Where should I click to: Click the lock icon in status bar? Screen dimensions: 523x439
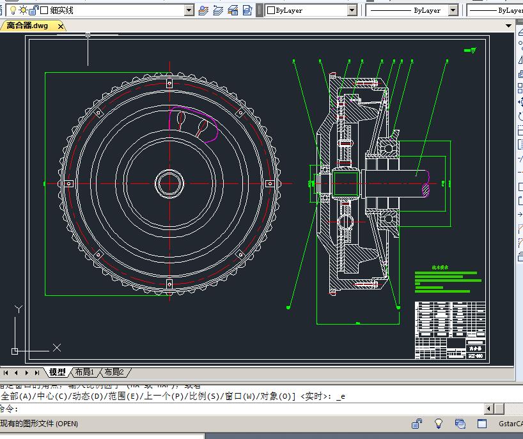click(x=417, y=424)
